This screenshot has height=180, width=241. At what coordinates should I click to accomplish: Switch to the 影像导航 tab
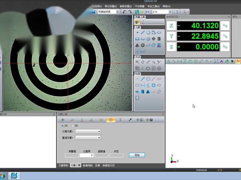click(x=88, y=165)
